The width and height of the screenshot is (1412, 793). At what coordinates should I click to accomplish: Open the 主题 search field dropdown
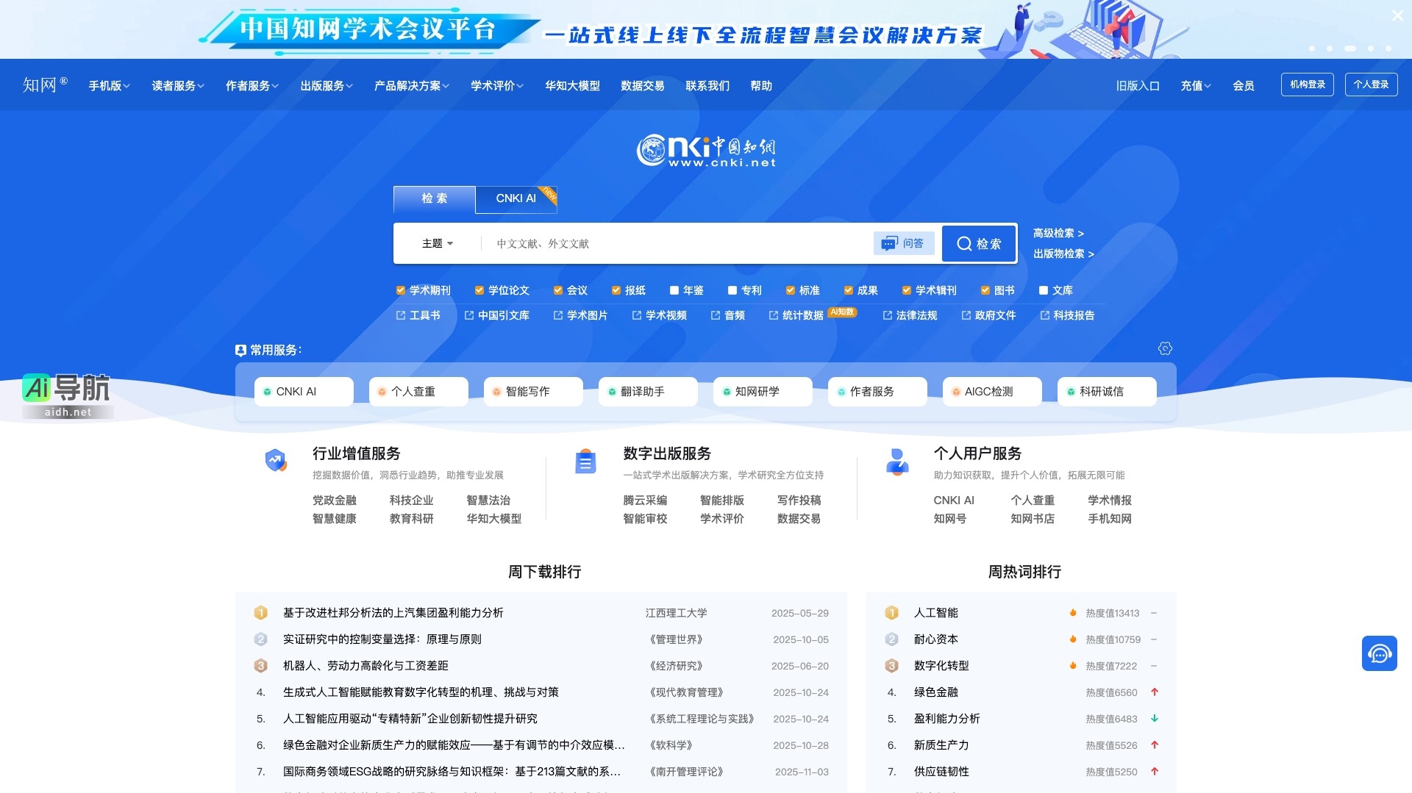[437, 243]
